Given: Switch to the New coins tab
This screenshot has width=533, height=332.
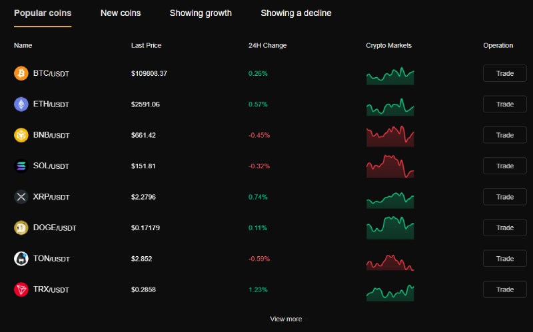Looking at the screenshot, I should pos(121,13).
